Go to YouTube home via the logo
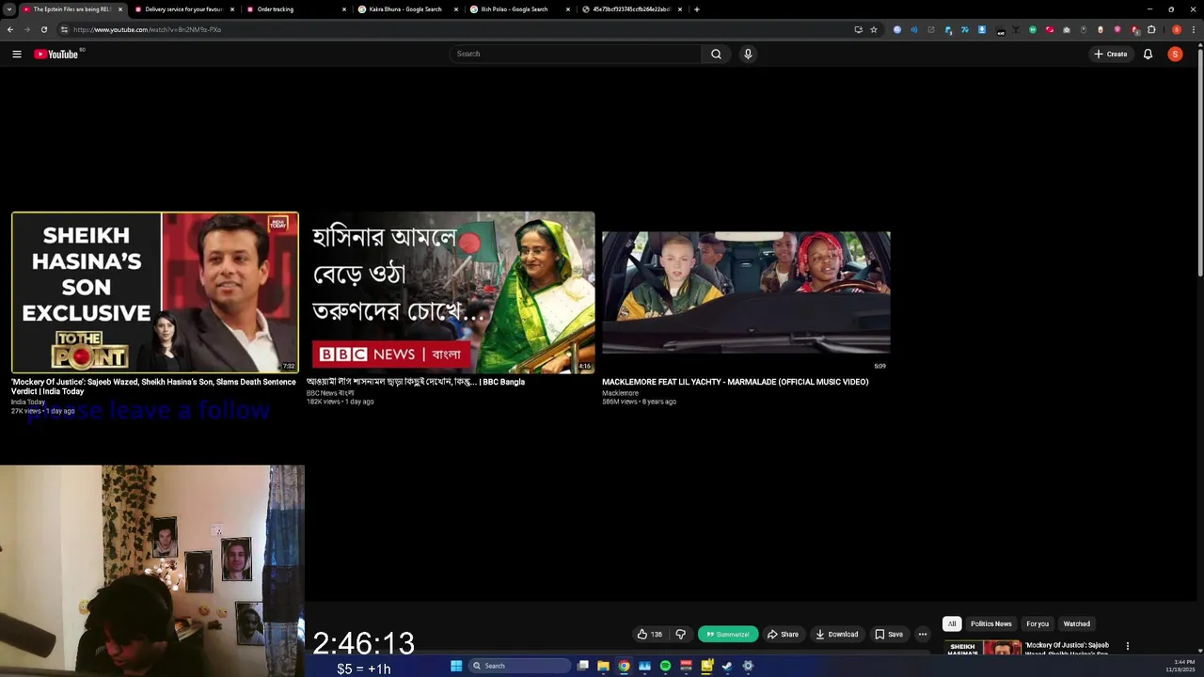Viewport: 1204px width, 677px height. point(56,54)
